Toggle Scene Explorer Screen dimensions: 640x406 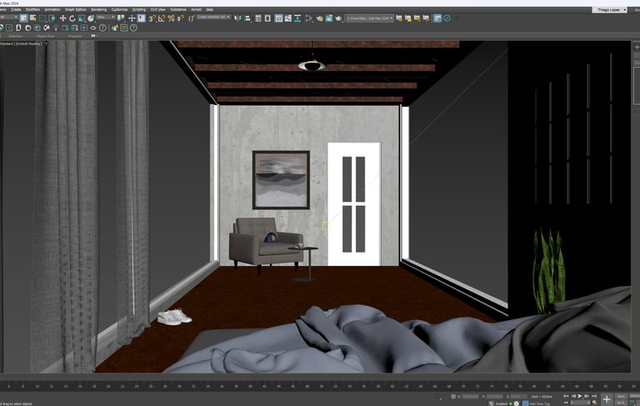(x=258, y=18)
